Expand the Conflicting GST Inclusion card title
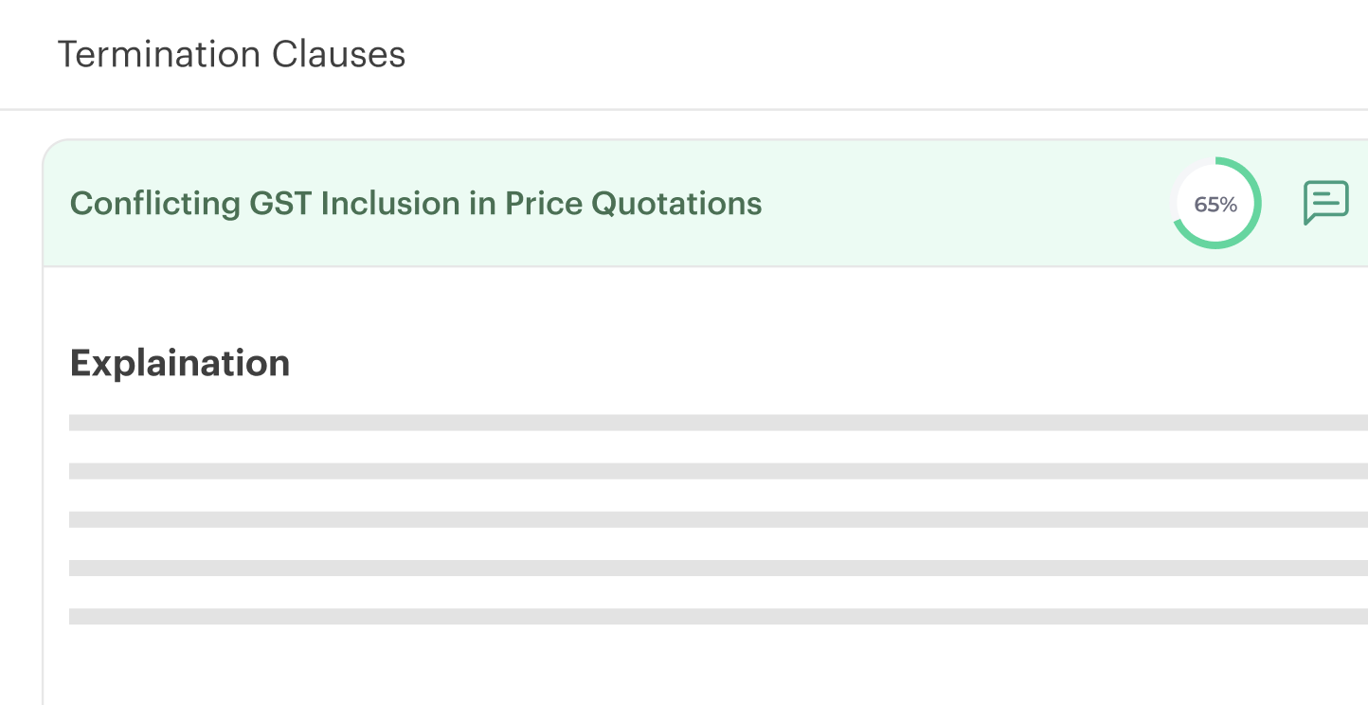Image resolution: width=1368 pixels, height=705 pixels. [416, 203]
